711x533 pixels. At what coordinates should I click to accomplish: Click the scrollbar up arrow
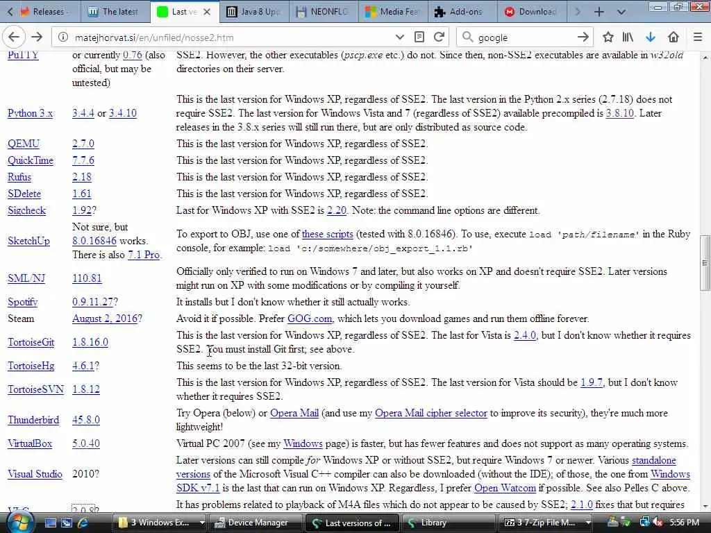(705, 58)
